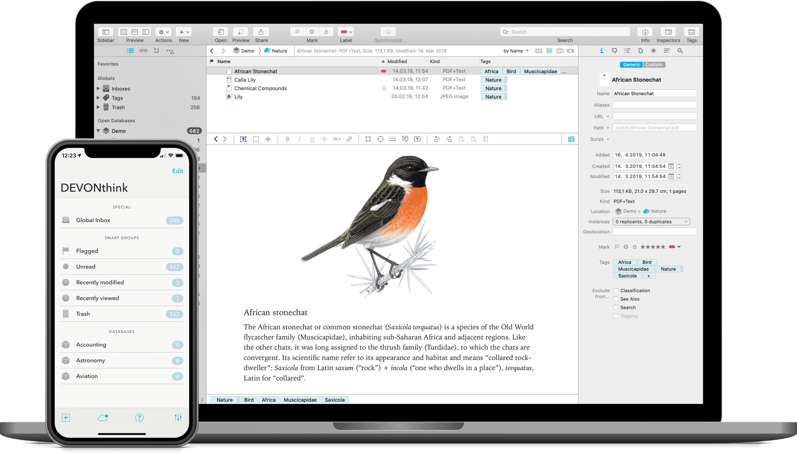Go to previous page in PDF toolbar

(x=216, y=139)
